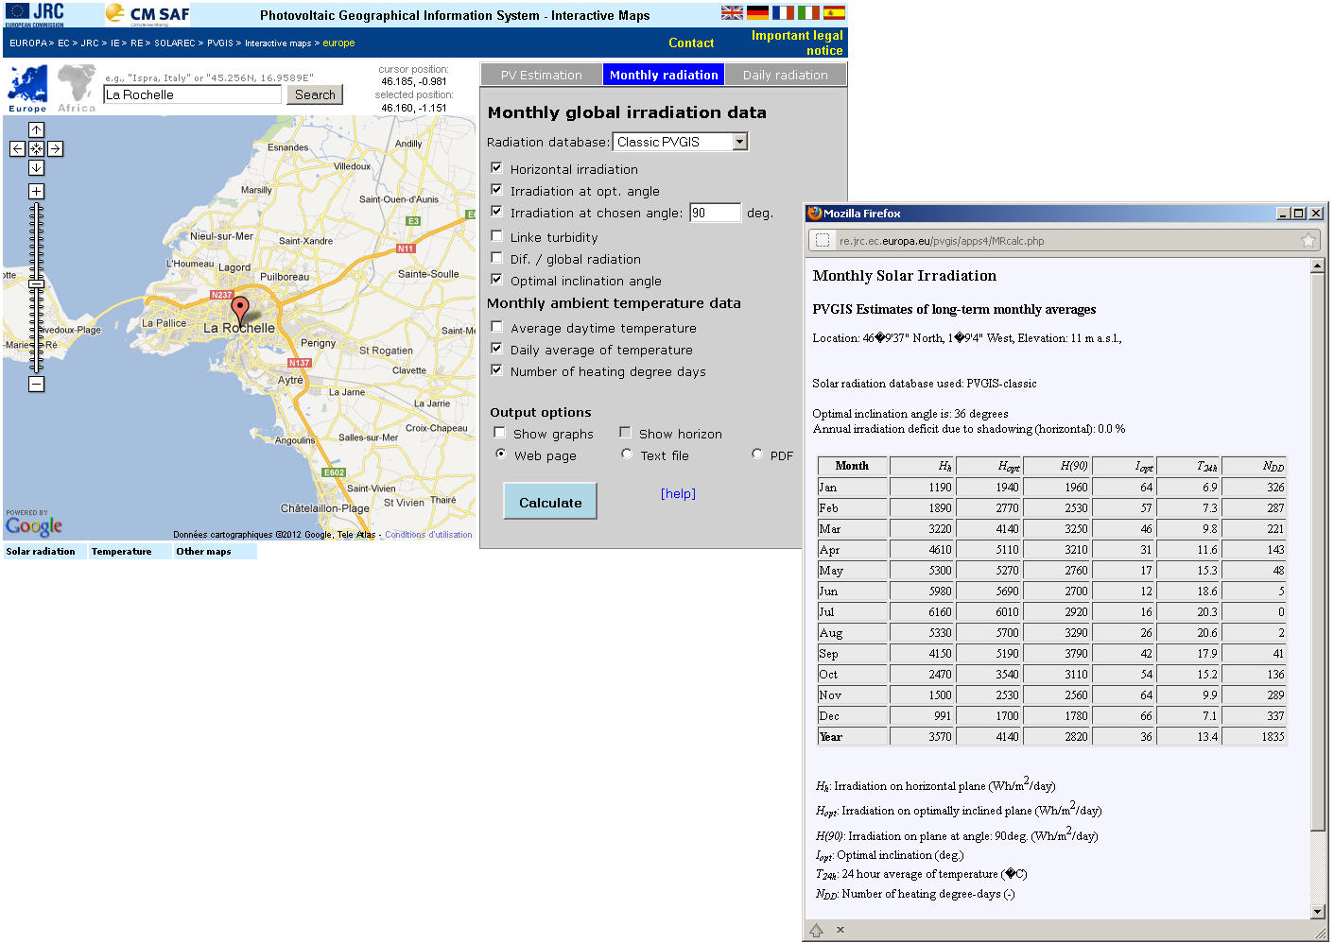Pan the map left with the arrow
The image size is (1334, 943).
(x=17, y=148)
